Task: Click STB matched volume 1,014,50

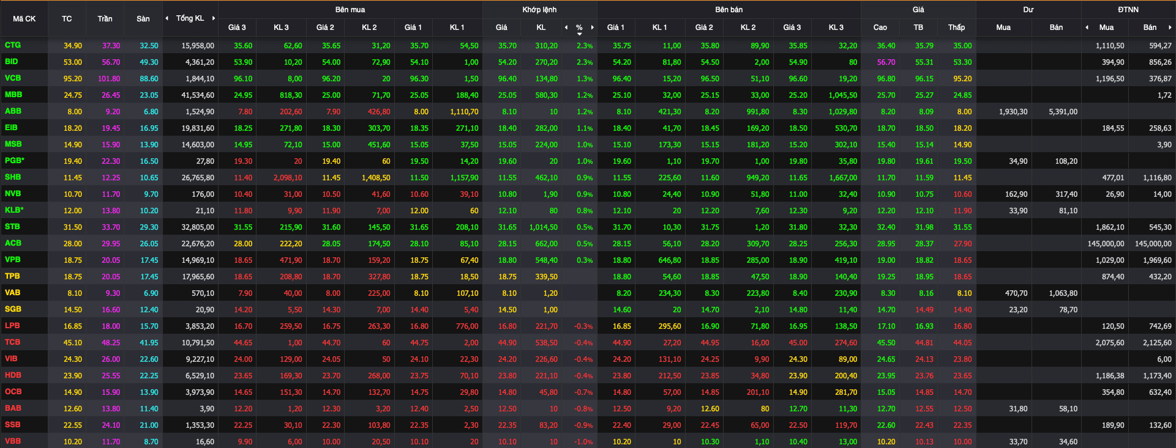Action: click(x=544, y=227)
